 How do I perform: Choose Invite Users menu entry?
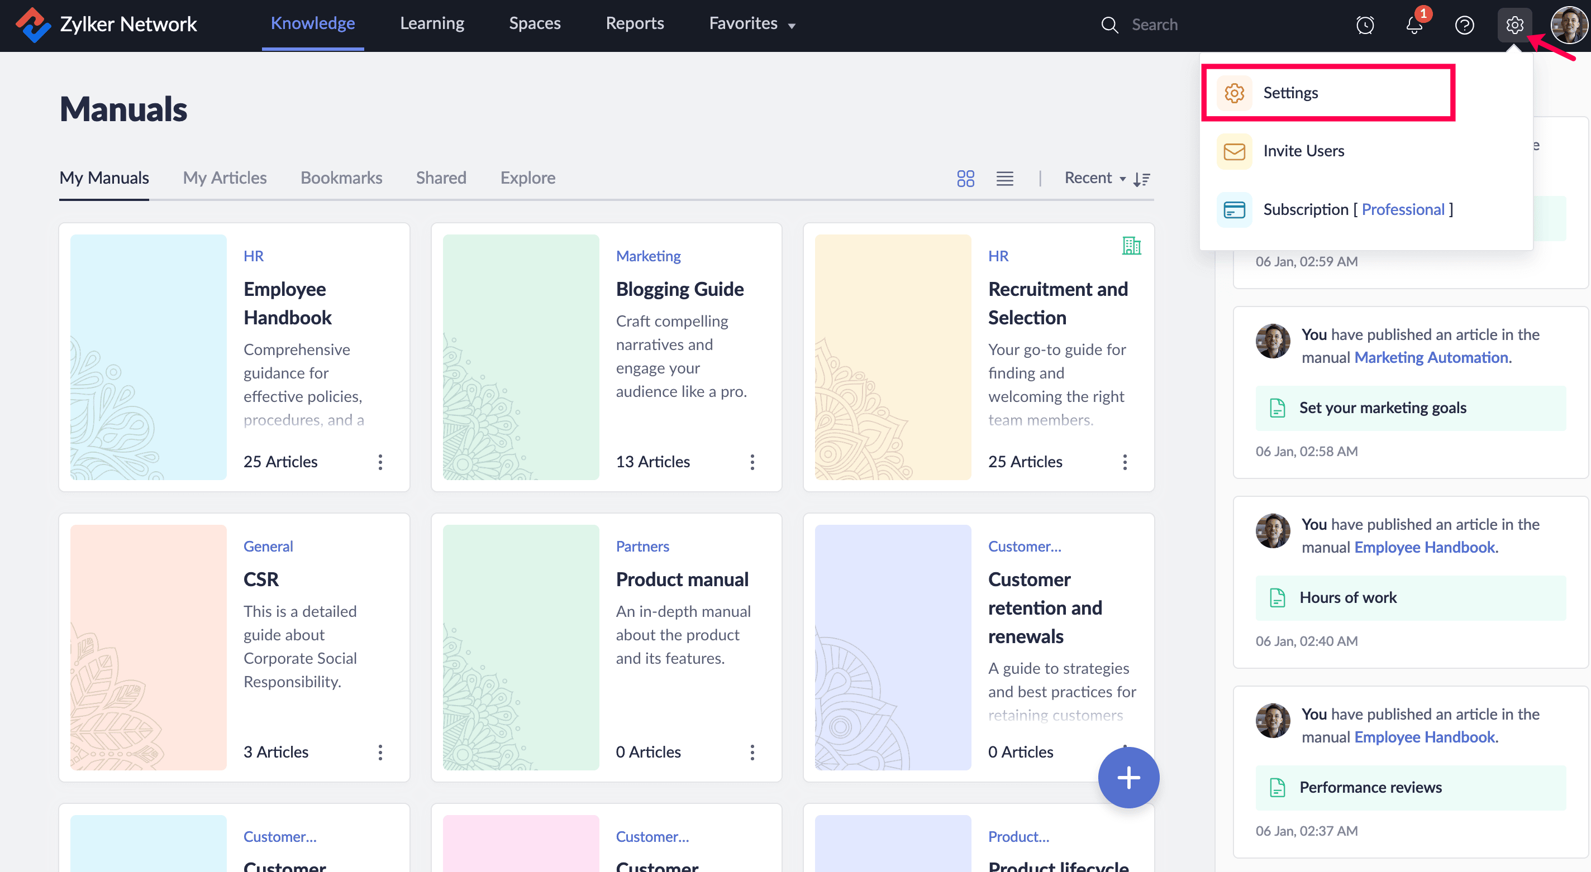point(1303,151)
